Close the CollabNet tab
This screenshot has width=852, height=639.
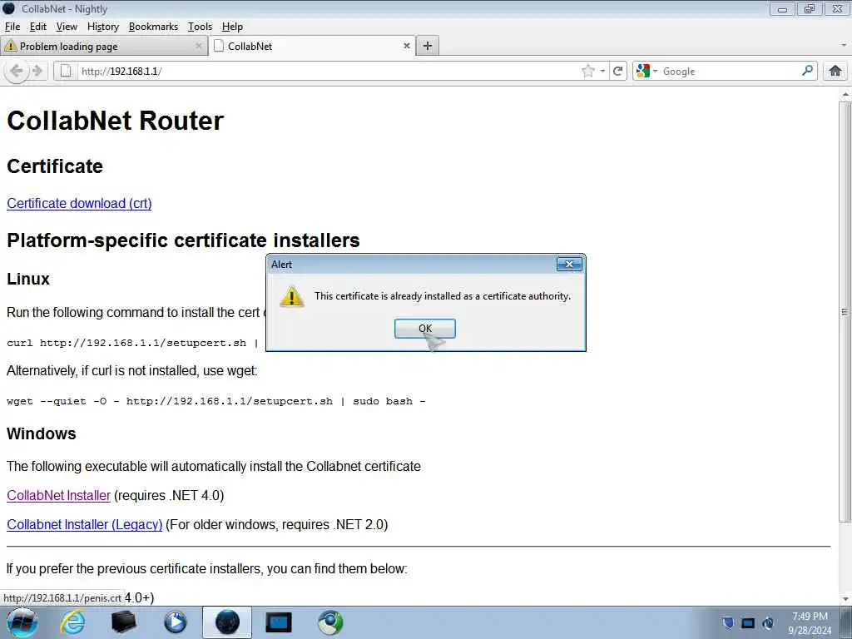click(x=406, y=47)
